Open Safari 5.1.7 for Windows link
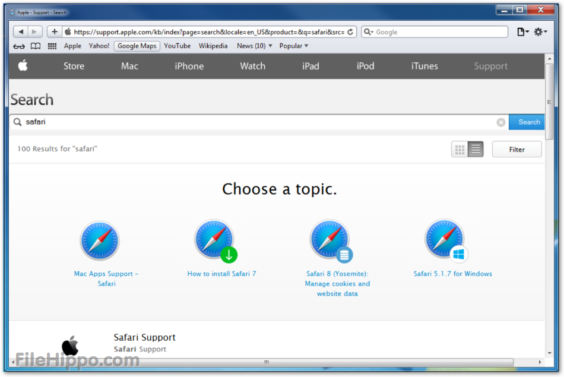This screenshot has width=564, height=377. point(452,274)
